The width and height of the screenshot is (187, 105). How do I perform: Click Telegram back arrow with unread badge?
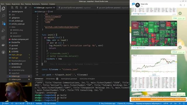click(x=133, y=5)
